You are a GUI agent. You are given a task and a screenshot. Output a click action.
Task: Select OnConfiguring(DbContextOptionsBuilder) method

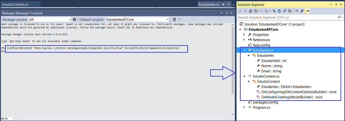299,92
